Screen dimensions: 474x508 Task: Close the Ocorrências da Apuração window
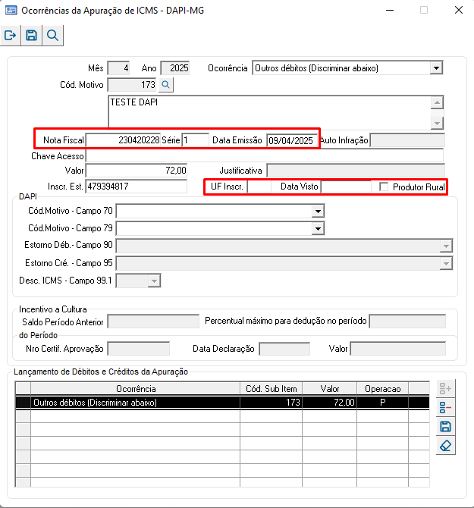459,10
